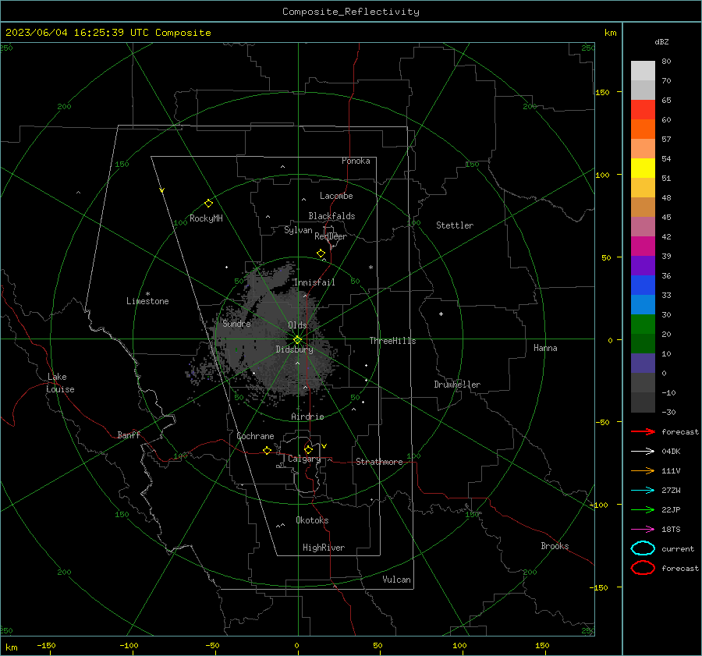702x656 pixels.
Task: Click the Didsbury label on map
Action: coord(294,349)
